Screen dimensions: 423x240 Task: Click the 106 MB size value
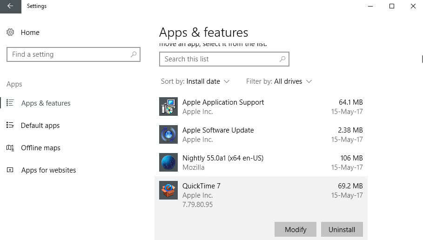[351, 158]
